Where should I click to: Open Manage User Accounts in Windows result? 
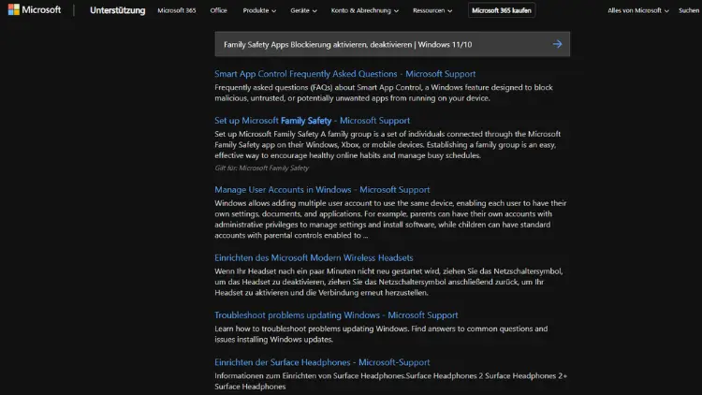pos(322,189)
